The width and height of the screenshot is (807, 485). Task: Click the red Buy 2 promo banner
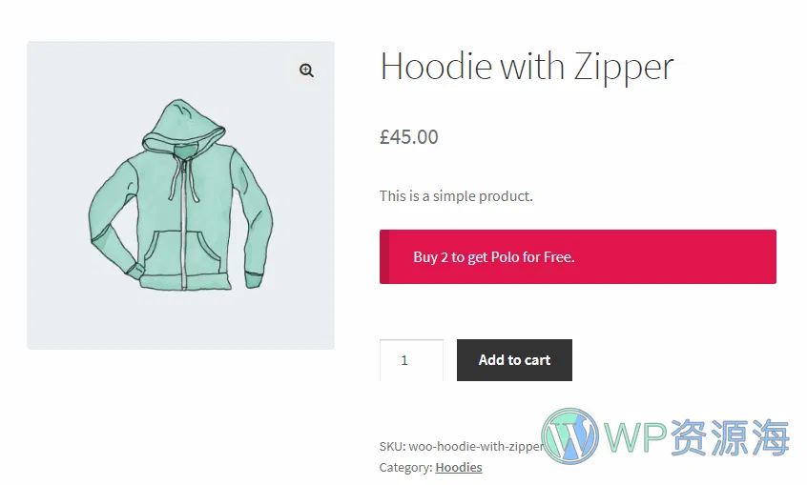click(577, 256)
